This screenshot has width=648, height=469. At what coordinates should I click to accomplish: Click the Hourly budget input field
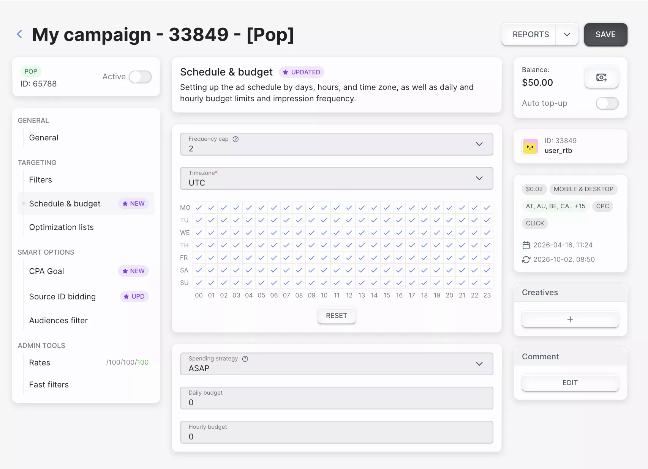(337, 432)
